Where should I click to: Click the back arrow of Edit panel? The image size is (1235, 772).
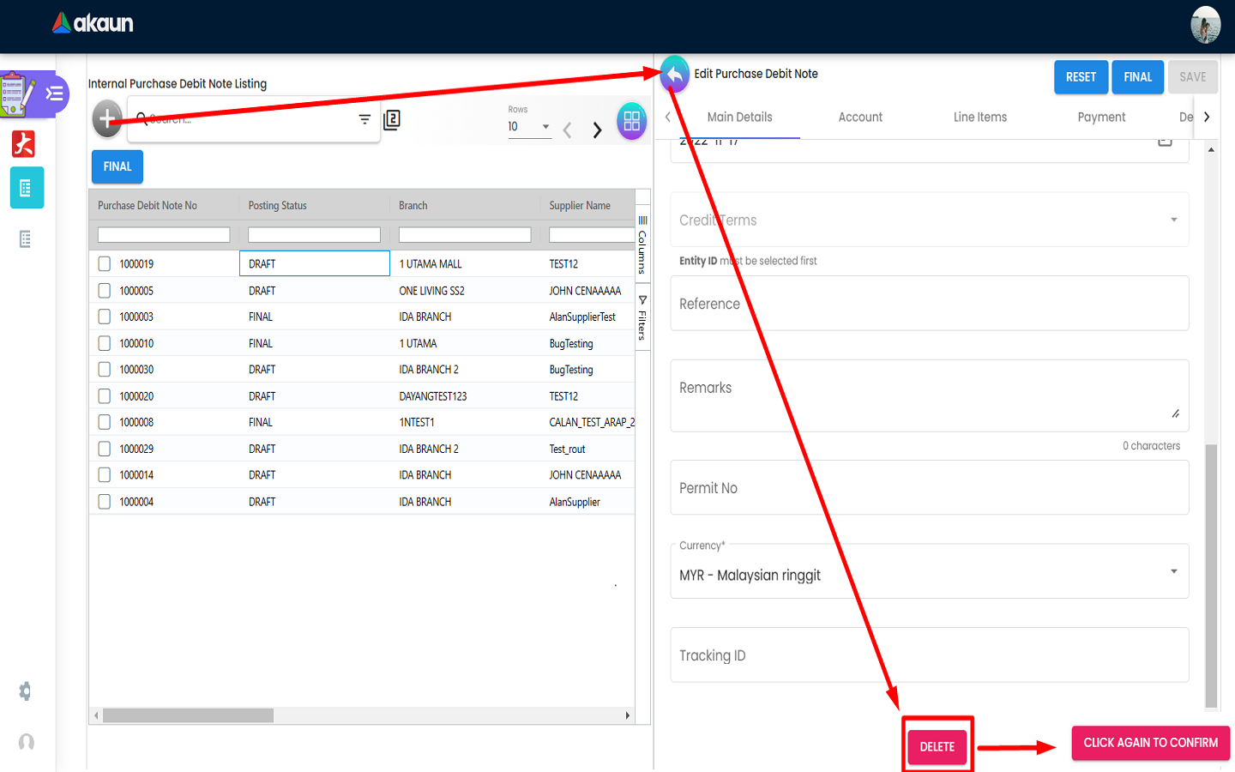(675, 75)
